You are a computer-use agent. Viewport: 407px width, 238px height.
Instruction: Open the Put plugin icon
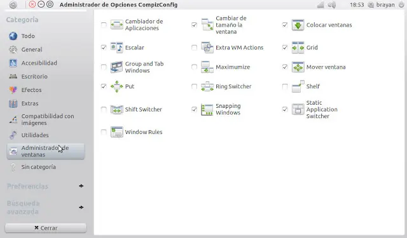pyautogui.click(x=116, y=86)
